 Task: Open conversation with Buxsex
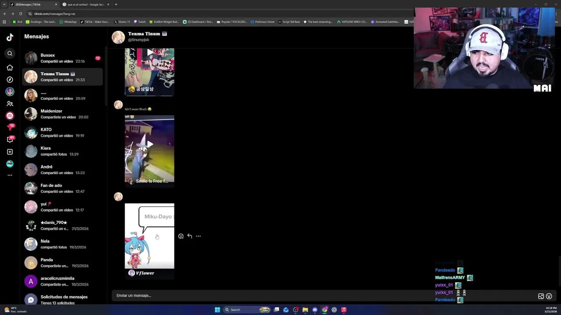(x=63, y=58)
